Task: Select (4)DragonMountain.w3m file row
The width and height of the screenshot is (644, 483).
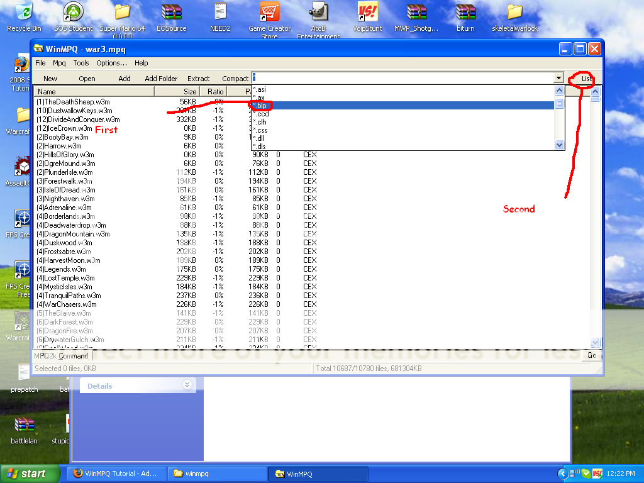Action: coord(73,234)
